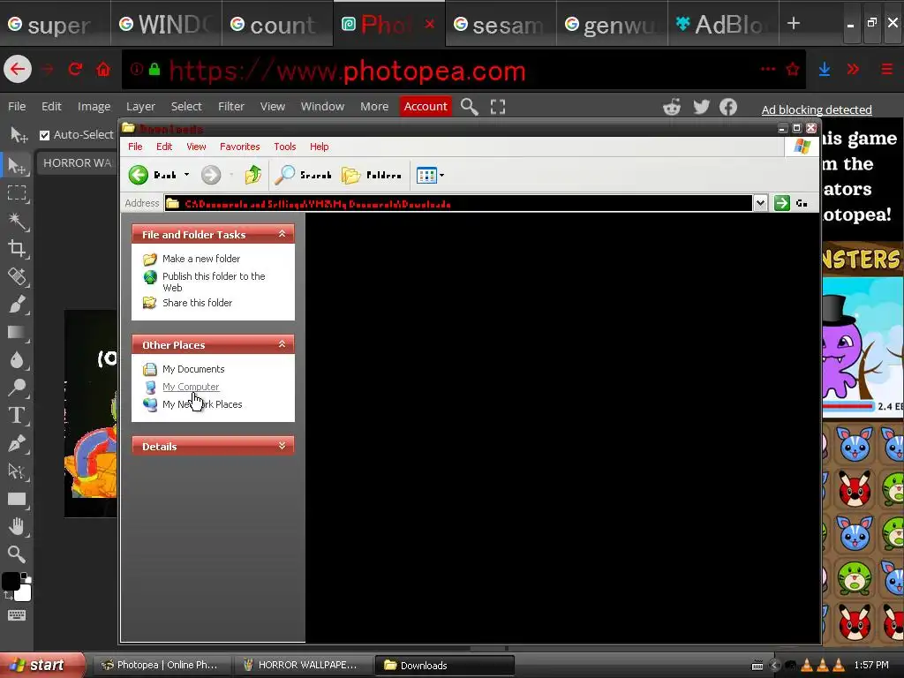The height and width of the screenshot is (678, 904).
Task: Select the Type tool
Action: 17,415
